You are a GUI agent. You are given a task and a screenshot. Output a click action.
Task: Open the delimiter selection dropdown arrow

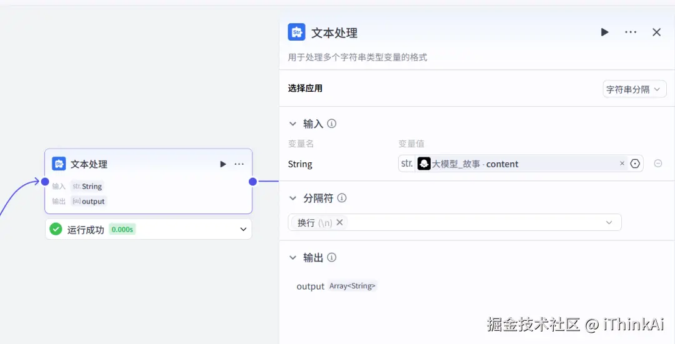(609, 222)
